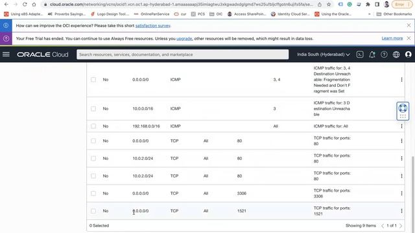The image size is (415, 233).
Task: Select checkbox for 10.0.0.0/16 ICMP rule
Action: pyautogui.click(x=93, y=109)
